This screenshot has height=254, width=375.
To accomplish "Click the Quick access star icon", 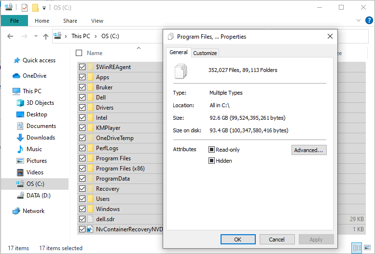I will point(16,60).
